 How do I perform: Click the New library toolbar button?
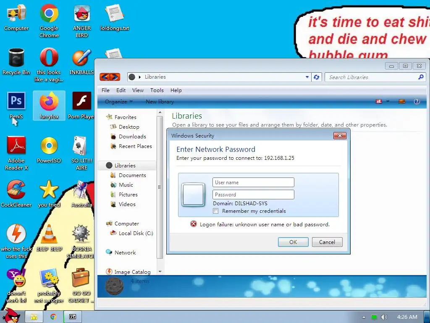pos(160,102)
